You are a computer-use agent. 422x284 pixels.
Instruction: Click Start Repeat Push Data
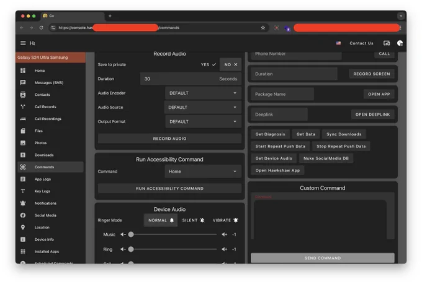pyautogui.click(x=280, y=146)
